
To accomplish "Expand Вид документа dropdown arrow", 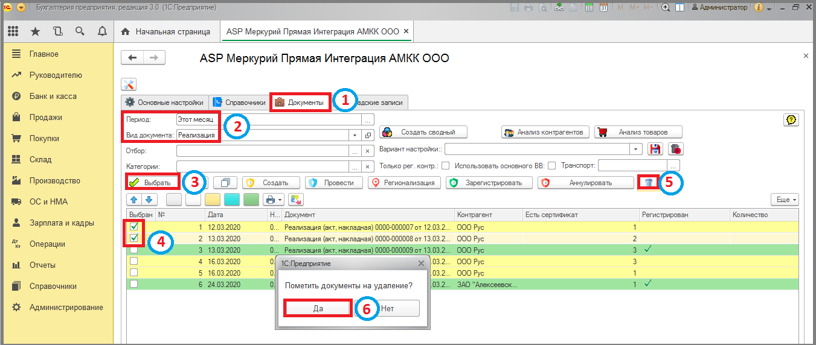I will (x=356, y=135).
